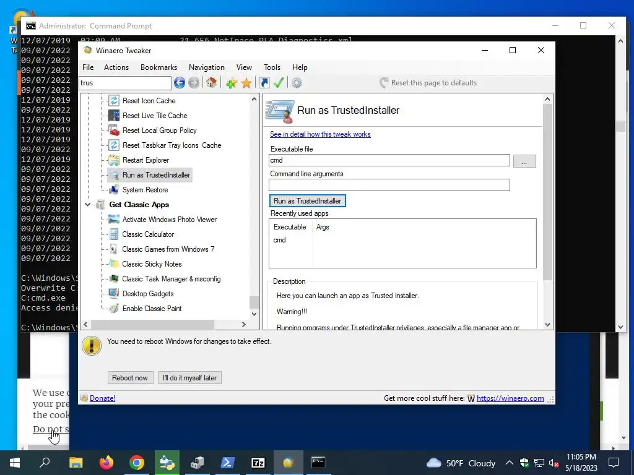634x475 pixels.
Task: Open the 50°F Cloudy weather widget
Action: tap(461, 463)
